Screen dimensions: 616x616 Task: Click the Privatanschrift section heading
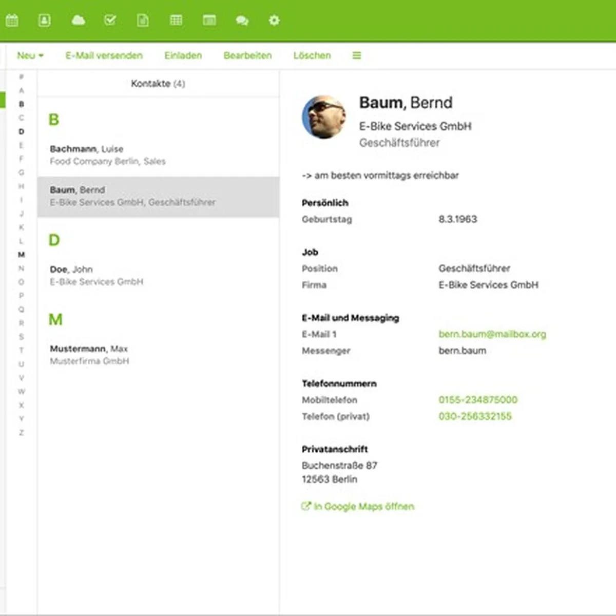[x=335, y=449]
